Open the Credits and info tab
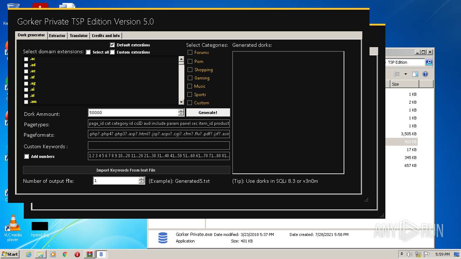Image resolution: width=461 pixels, height=259 pixels. pos(106,36)
